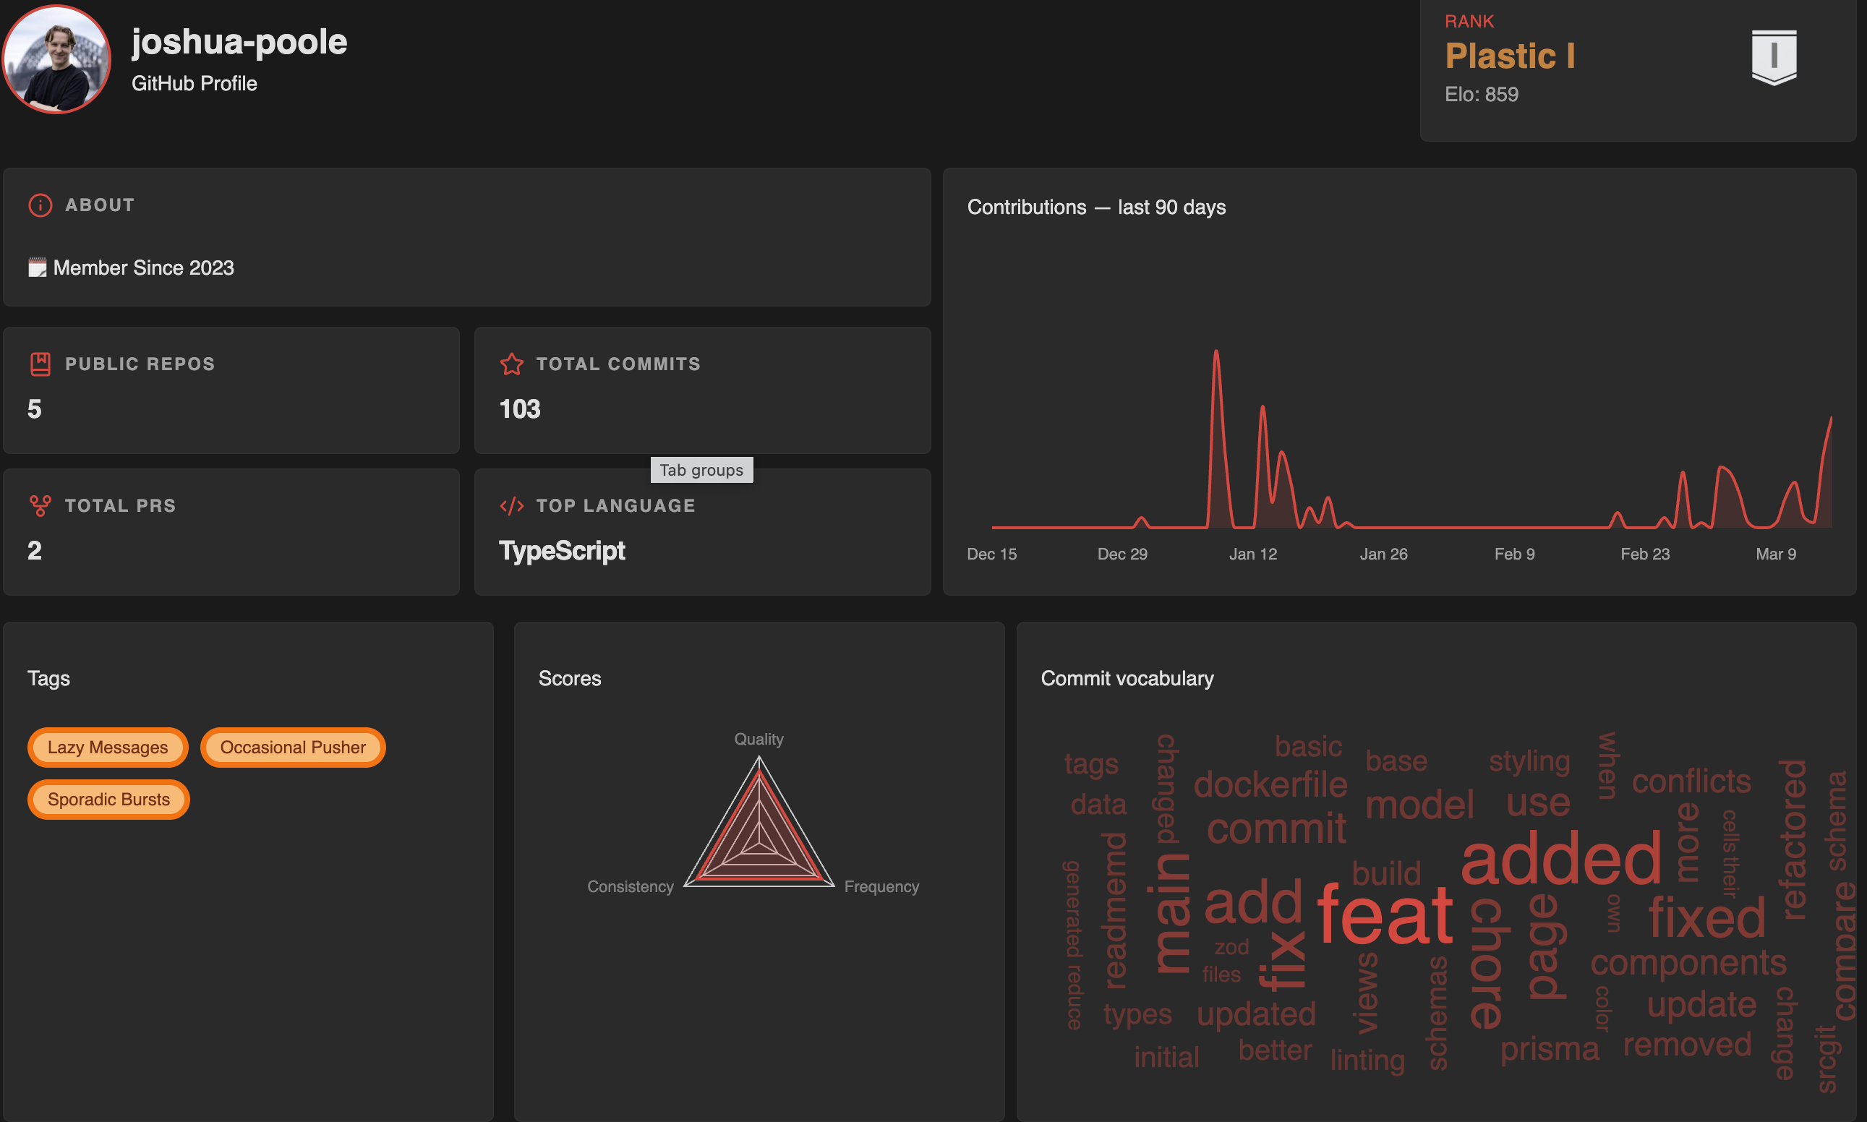This screenshot has height=1122, width=1867.
Task: Click the Public Repos bookmark icon
Action: 40,364
